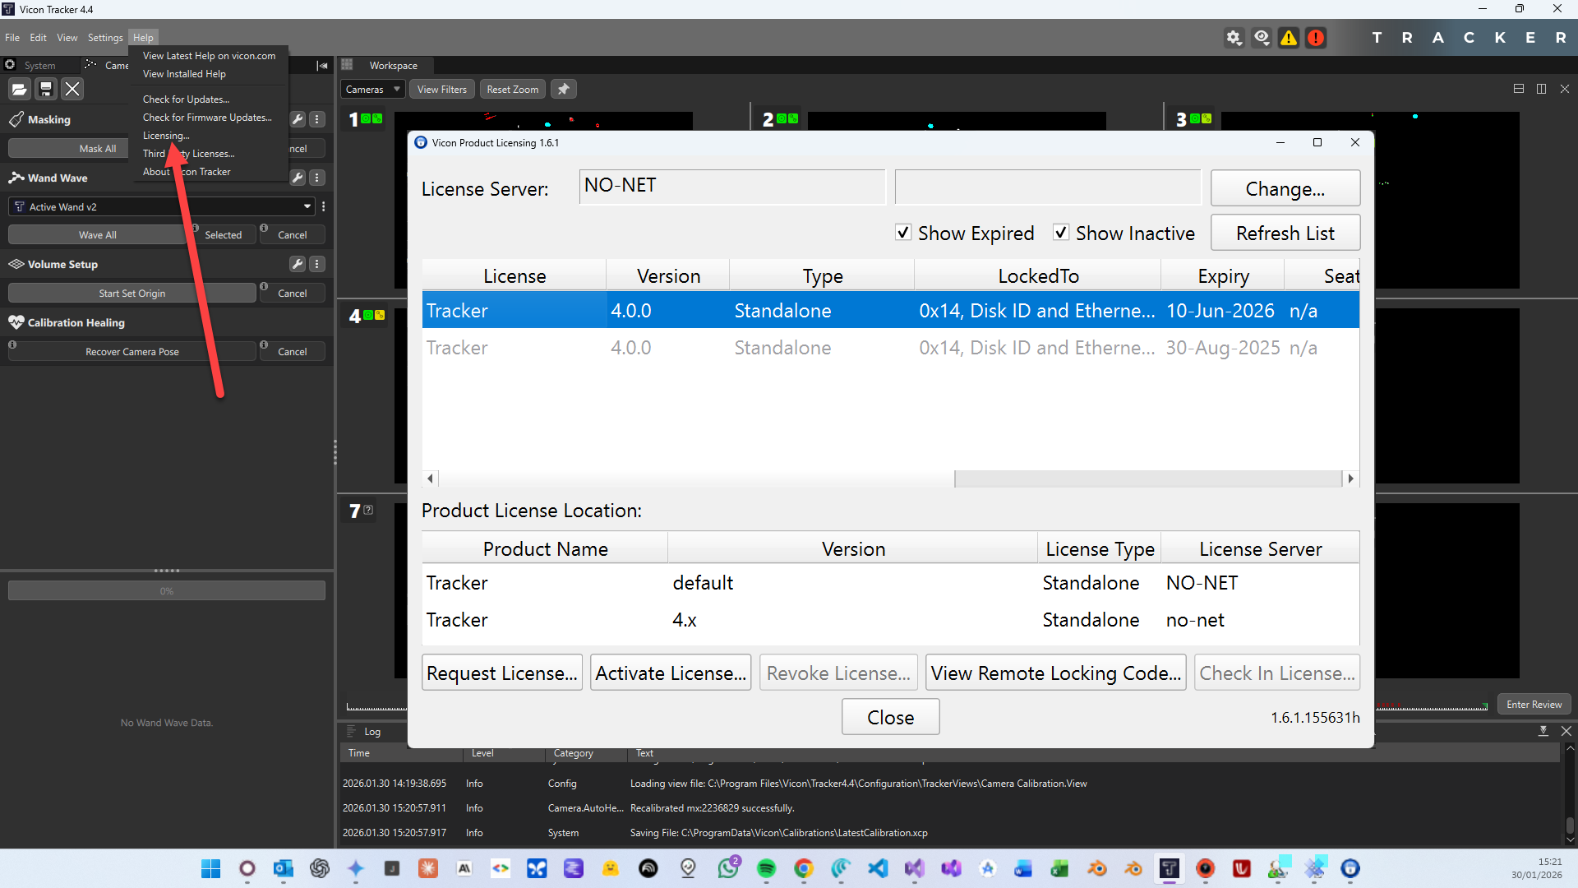Viewport: 1578px width, 888px height.
Task: Click the save calibration disk icon
Action: (x=46, y=89)
